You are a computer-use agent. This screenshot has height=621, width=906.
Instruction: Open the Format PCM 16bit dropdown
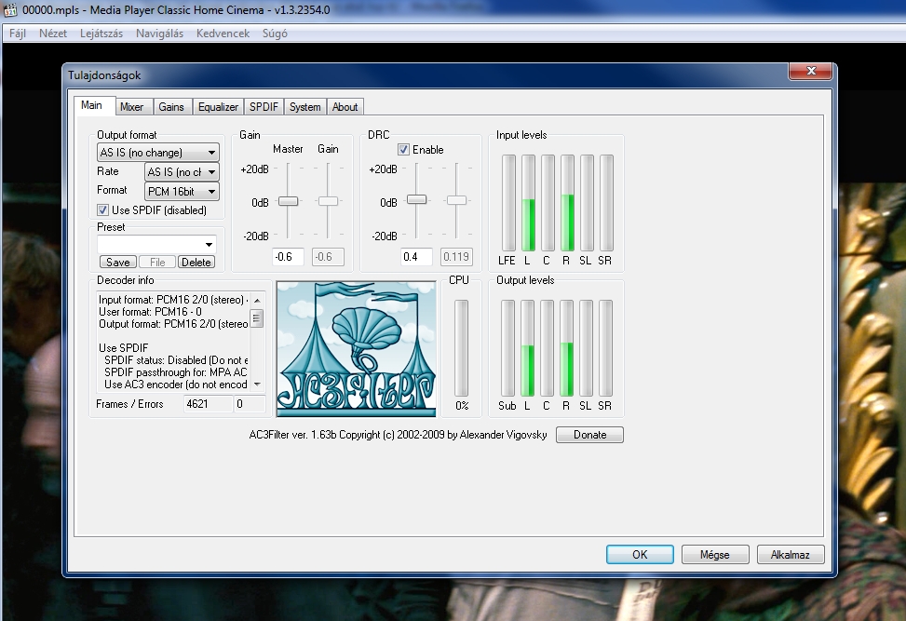point(182,191)
